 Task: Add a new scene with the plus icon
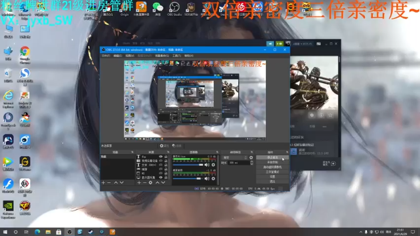(x=104, y=182)
